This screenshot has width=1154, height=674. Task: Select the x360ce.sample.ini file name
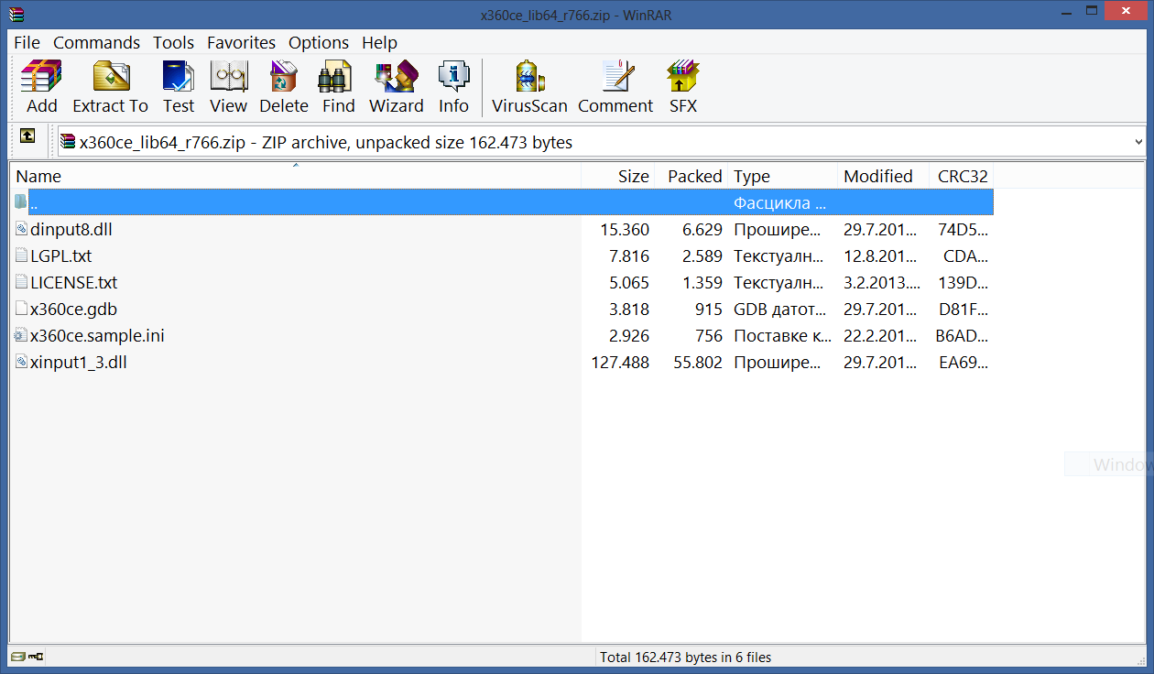pos(97,335)
